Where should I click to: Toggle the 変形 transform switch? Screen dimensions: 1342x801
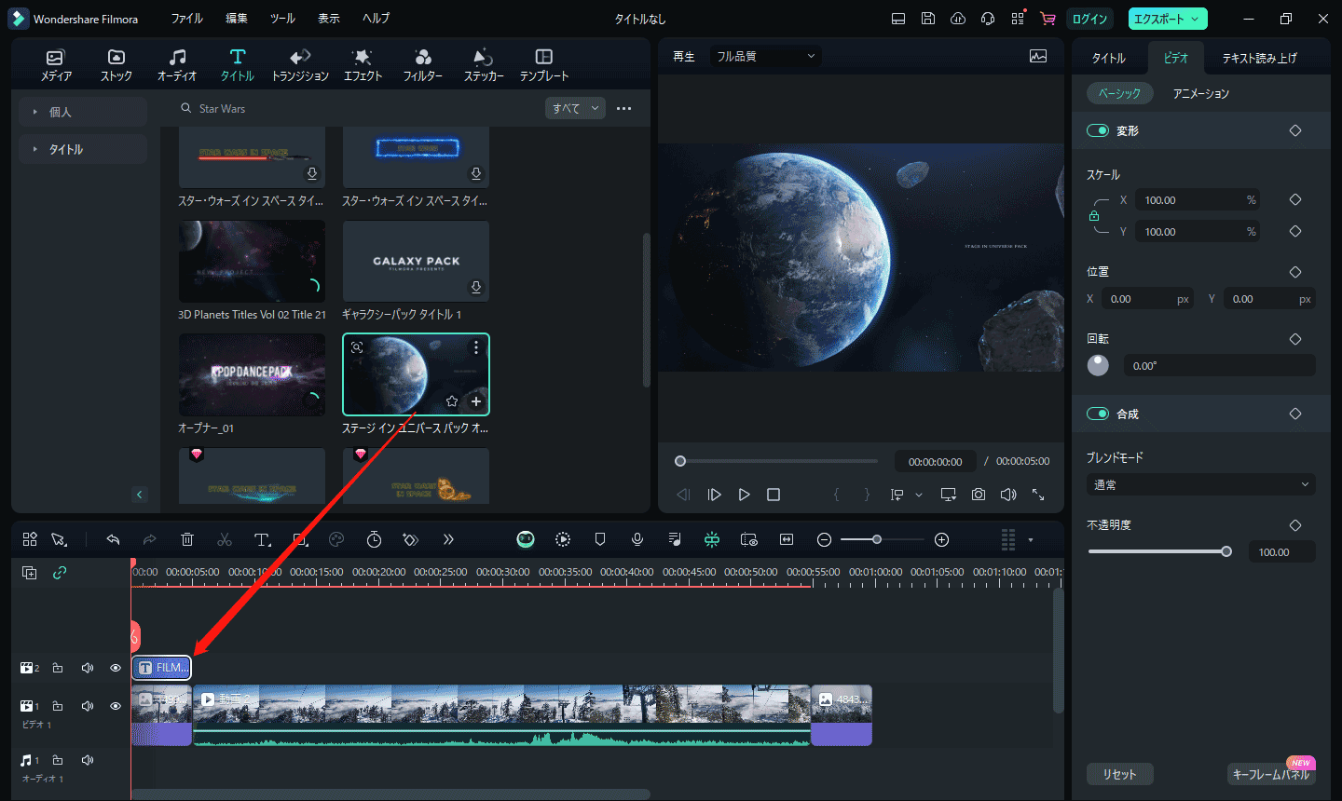tap(1098, 130)
